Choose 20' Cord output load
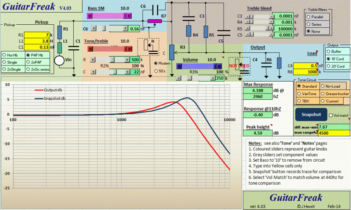351x210 pixels. point(328,66)
